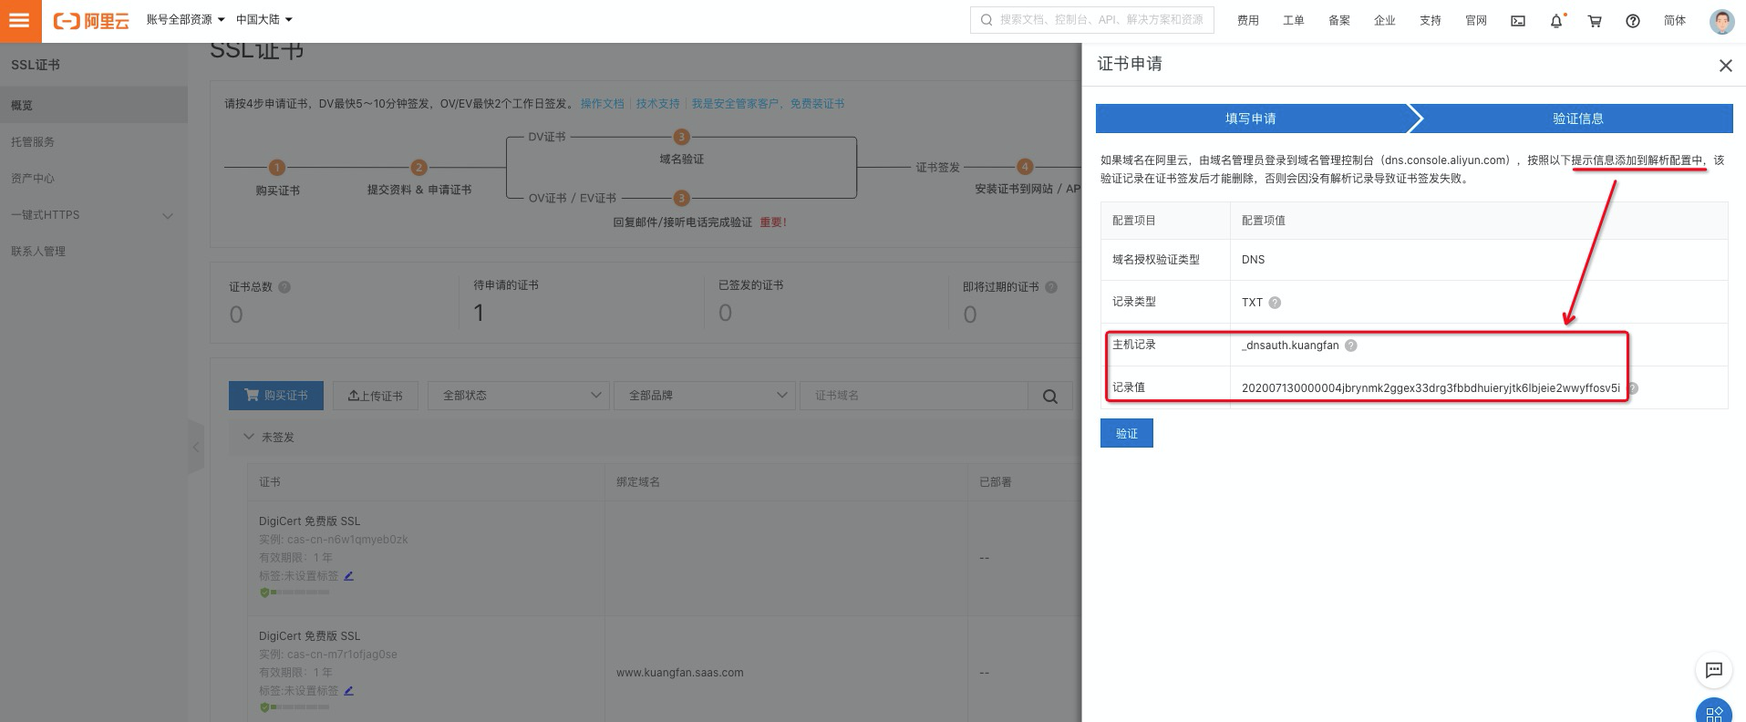Select 联系人管理 in sidebar

[94, 252]
